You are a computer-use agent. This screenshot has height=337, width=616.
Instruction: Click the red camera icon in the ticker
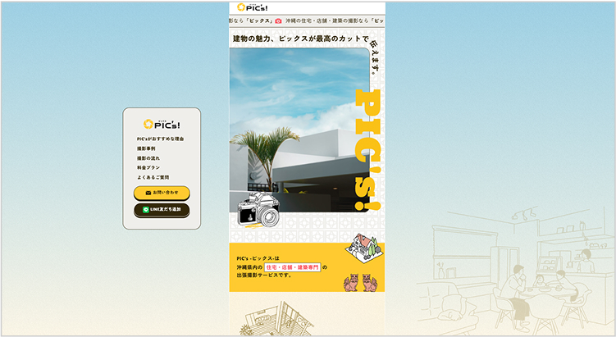[x=278, y=20]
